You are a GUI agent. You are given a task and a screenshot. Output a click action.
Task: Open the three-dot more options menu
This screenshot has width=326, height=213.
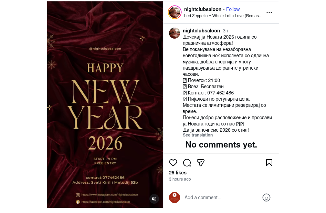pyautogui.click(x=269, y=12)
